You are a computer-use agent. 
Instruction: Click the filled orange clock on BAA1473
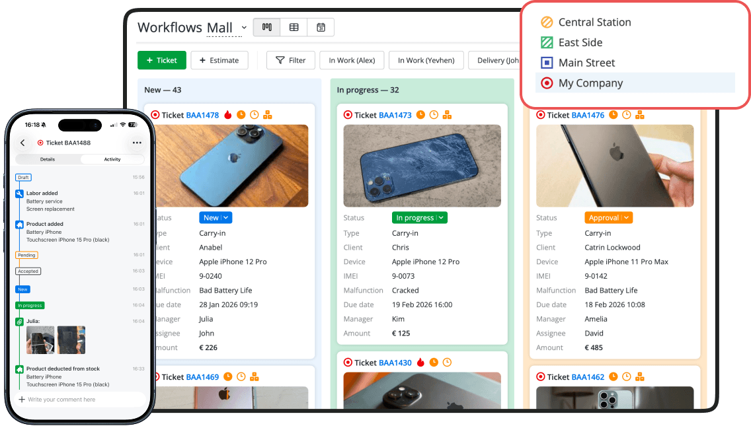420,114
